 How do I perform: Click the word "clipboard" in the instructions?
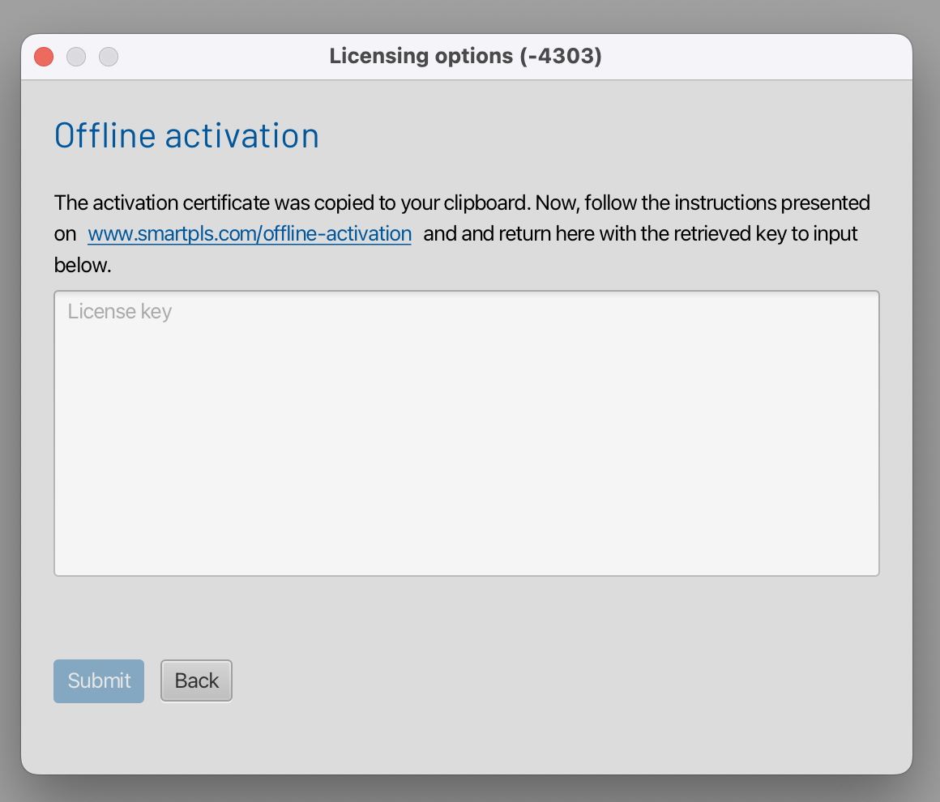pos(485,203)
